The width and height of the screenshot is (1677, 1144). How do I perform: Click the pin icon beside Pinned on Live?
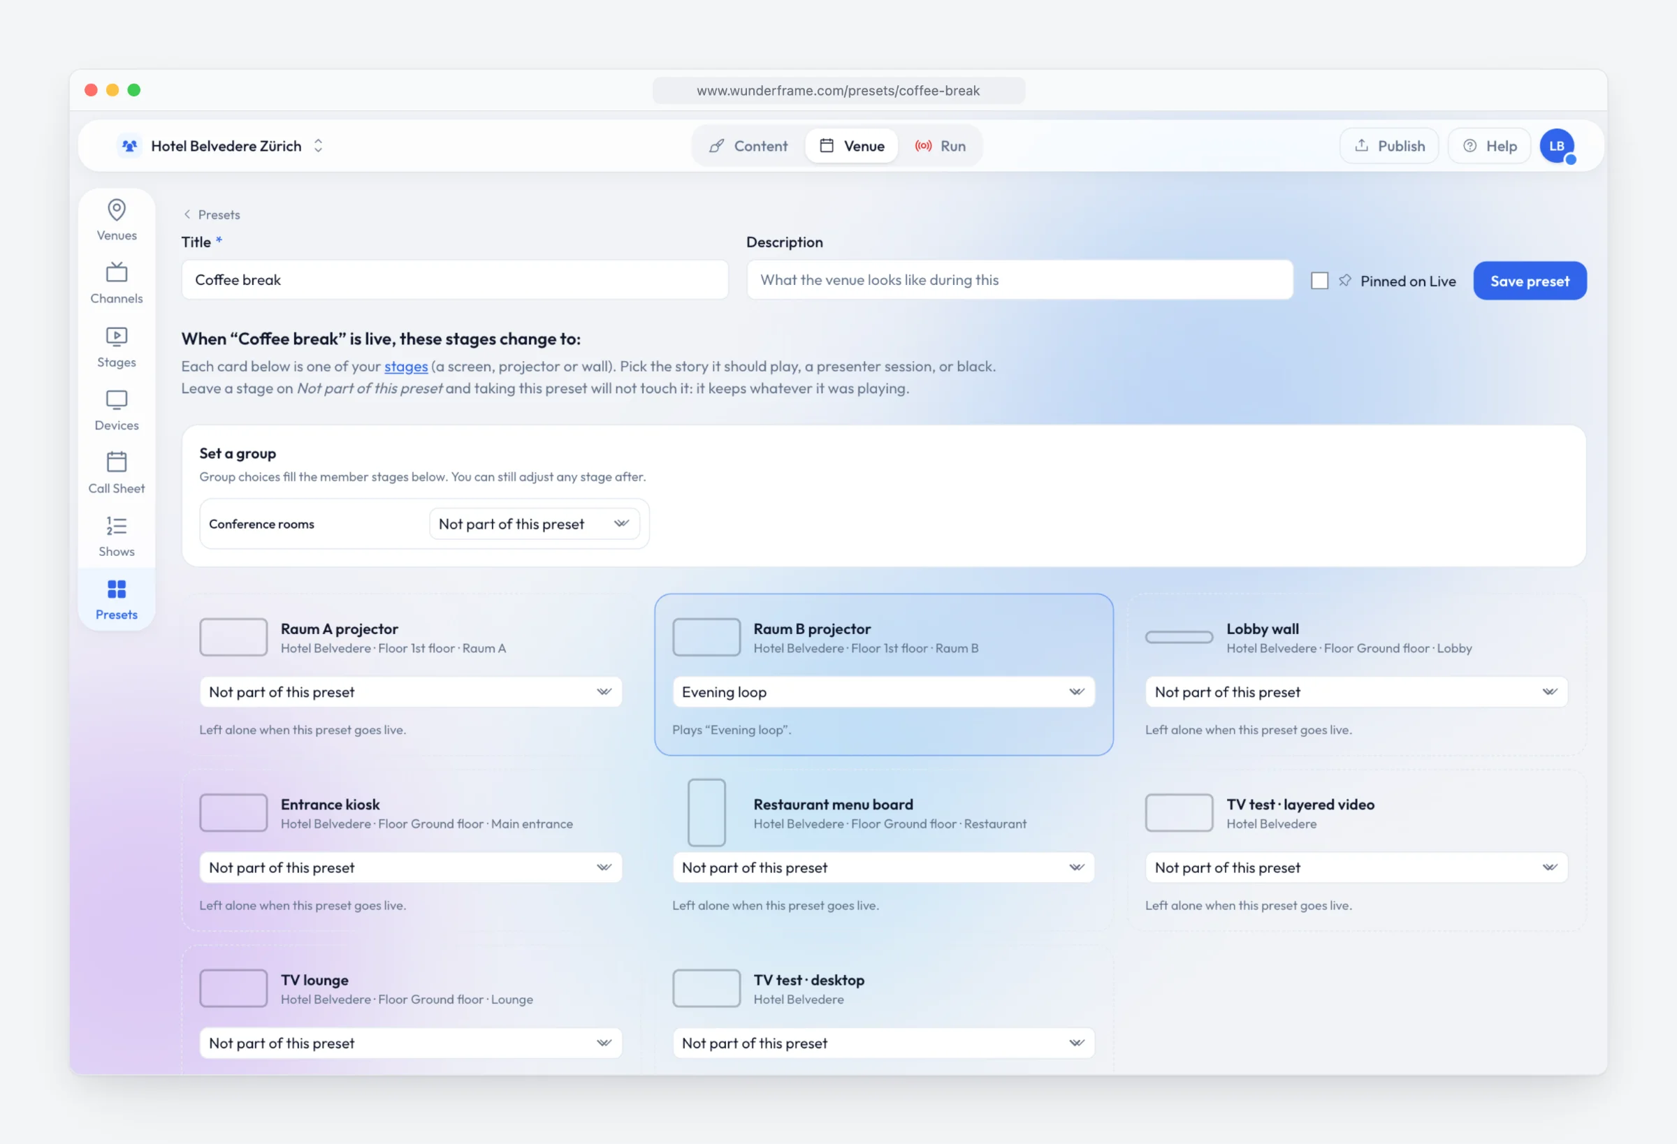coord(1344,281)
